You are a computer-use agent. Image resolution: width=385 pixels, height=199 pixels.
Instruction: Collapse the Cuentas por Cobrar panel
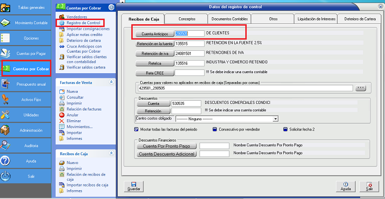pos(110,7)
